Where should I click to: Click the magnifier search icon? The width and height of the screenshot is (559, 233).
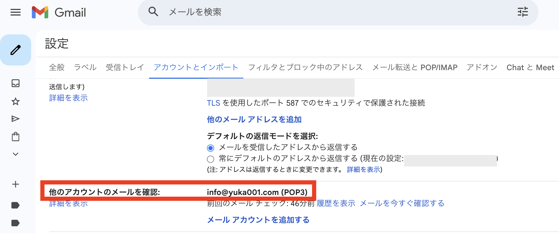[x=153, y=12]
